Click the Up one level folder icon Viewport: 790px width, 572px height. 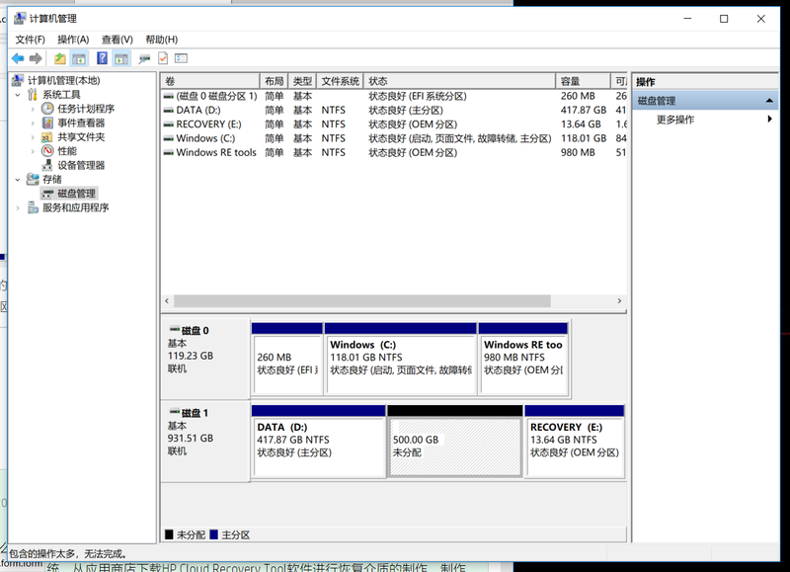tap(60, 59)
